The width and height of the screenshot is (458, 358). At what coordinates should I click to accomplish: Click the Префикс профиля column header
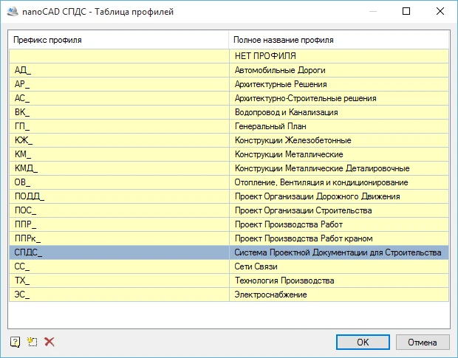[118, 39]
